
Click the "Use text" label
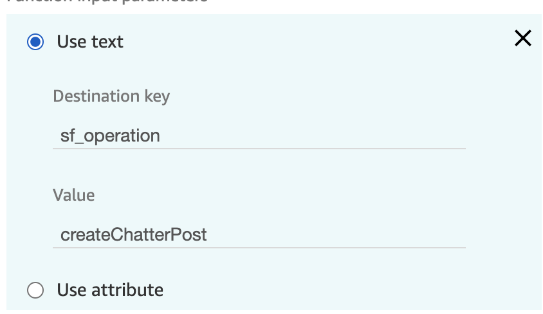pyautogui.click(x=90, y=42)
